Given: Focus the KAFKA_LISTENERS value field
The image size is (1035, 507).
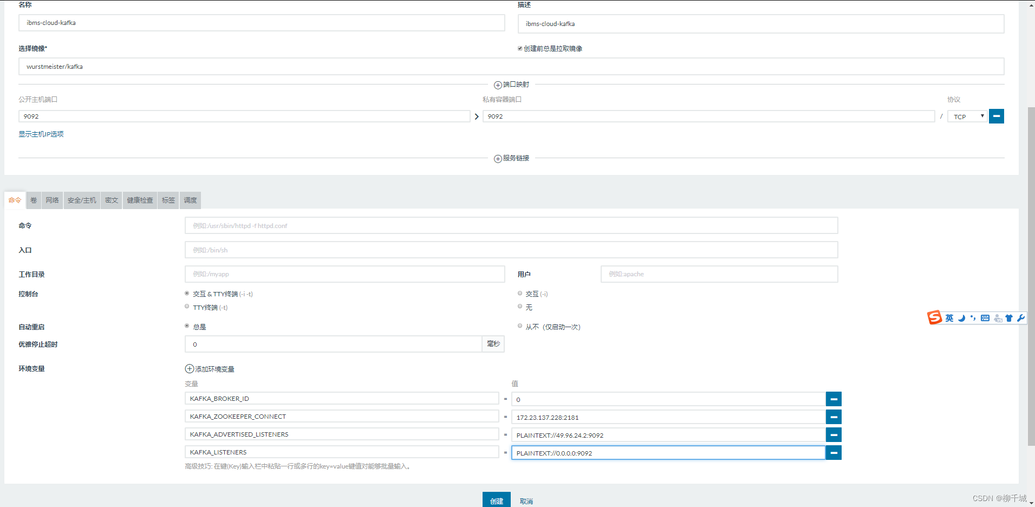Looking at the screenshot, I should click(x=668, y=453).
